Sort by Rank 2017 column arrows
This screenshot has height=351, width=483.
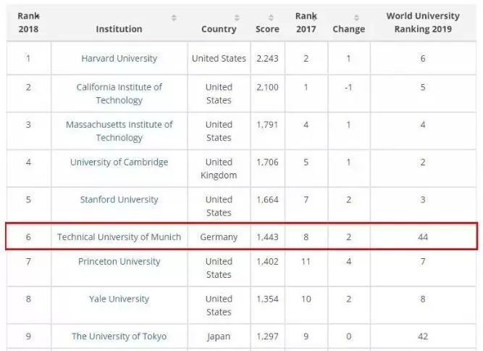point(314,17)
